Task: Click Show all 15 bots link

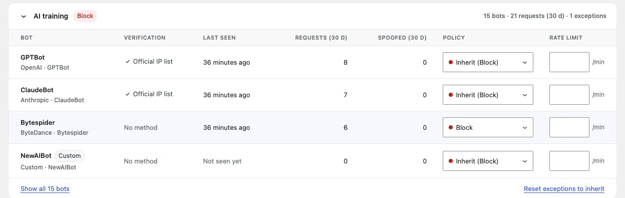Action: pos(45,189)
